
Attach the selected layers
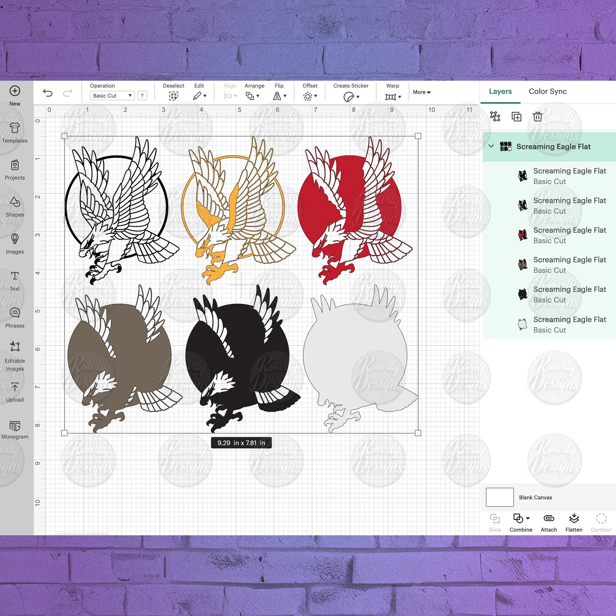click(549, 519)
